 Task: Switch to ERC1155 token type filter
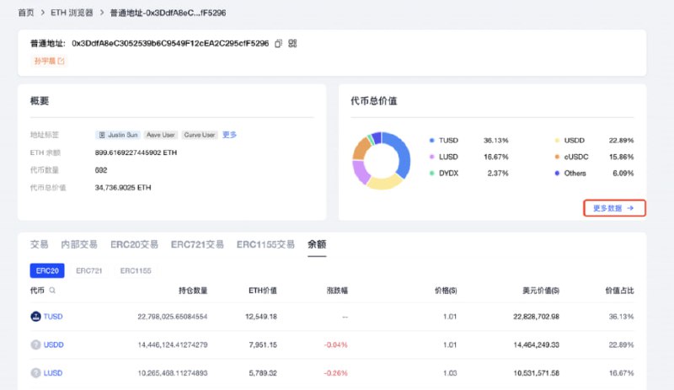click(x=136, y=270)
